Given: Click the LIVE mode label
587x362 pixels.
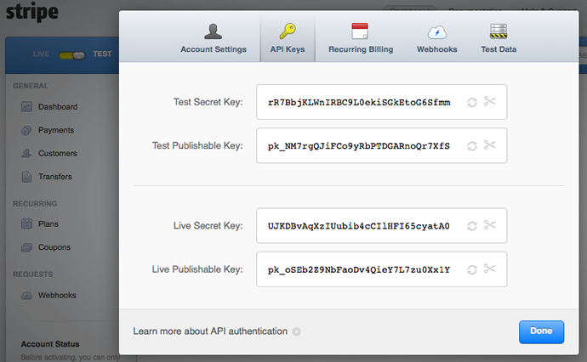Looking at the screenshot, I should click(x=41, y=54).
